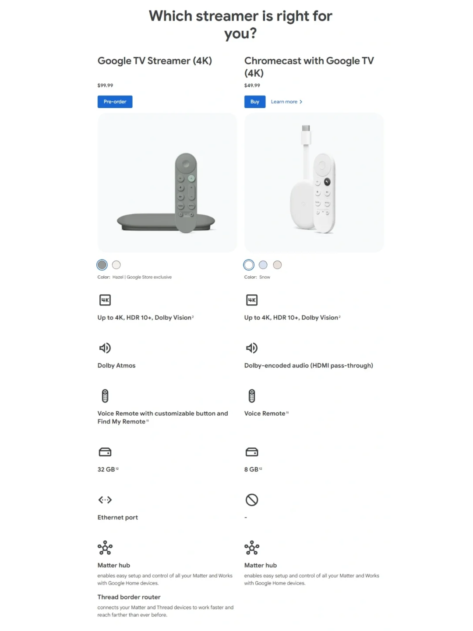Click the not-available circle icon in Chromecast column
This screenshot has height=631, width=473.
coord(252,500)
